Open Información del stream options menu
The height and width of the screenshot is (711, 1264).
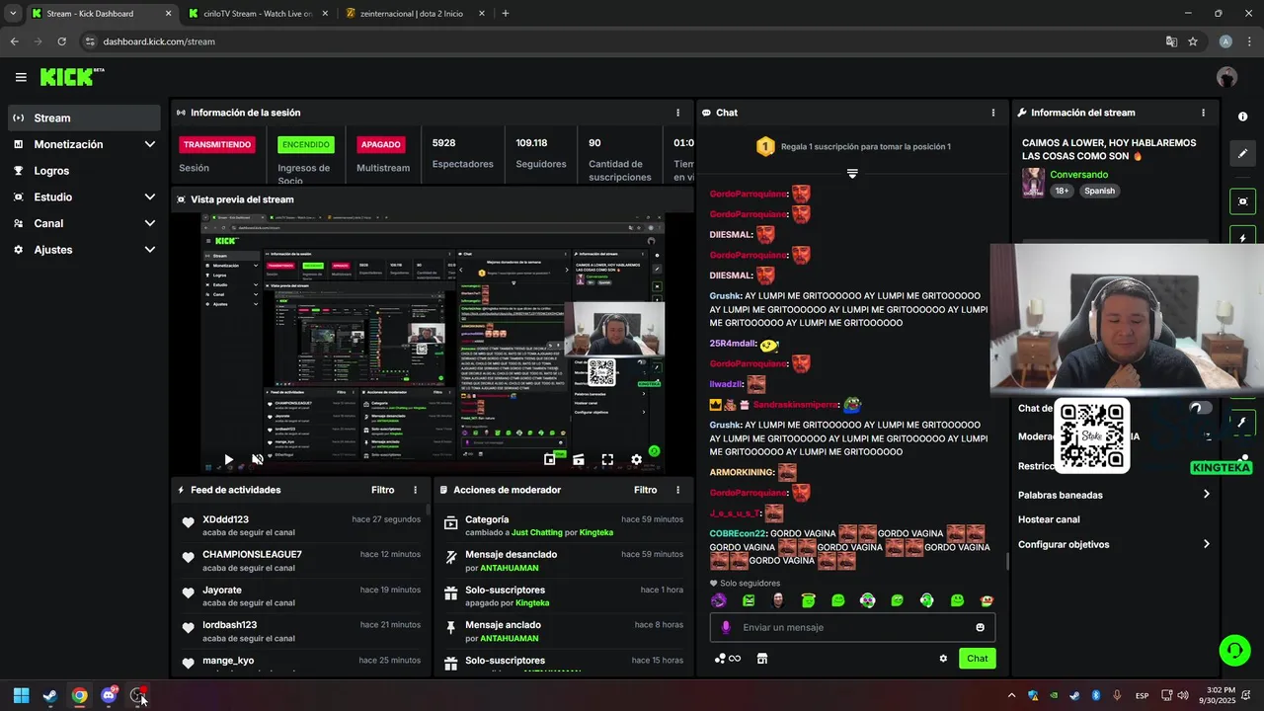1203,113
